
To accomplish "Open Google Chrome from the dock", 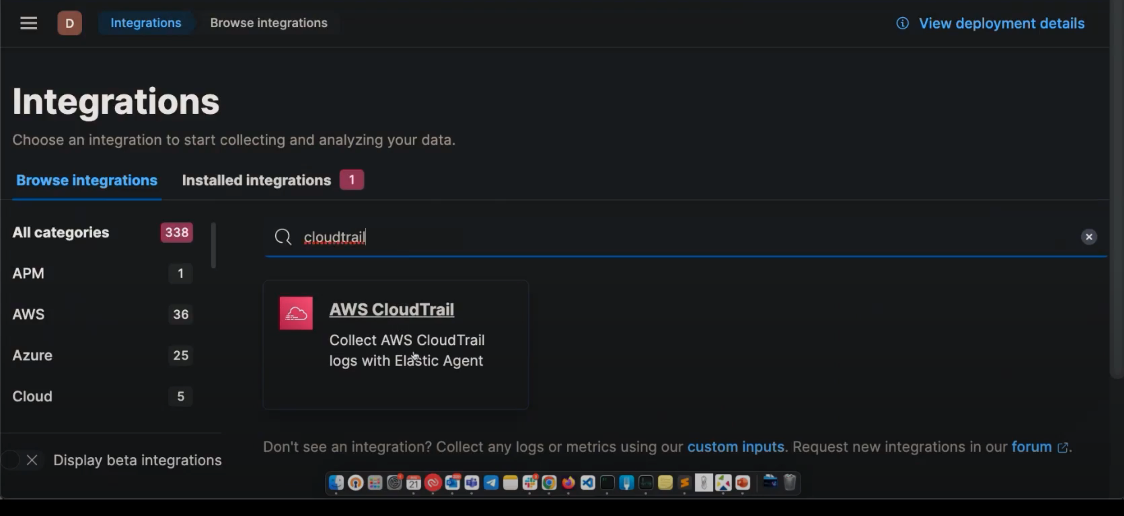I will [549, 483].
